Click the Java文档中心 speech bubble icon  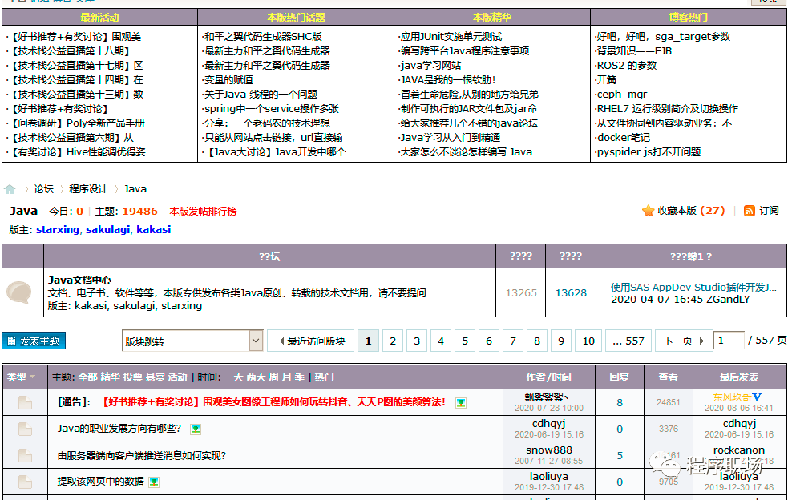19,292
